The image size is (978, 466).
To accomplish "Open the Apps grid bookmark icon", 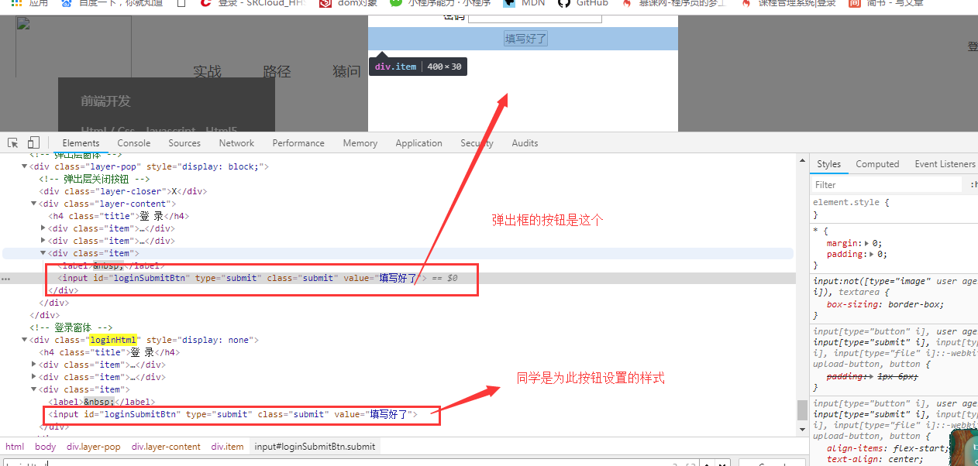I will [16, 3].
